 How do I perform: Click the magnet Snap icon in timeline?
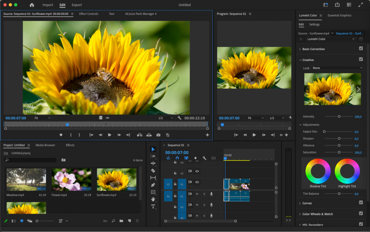(x=177, y=158)
